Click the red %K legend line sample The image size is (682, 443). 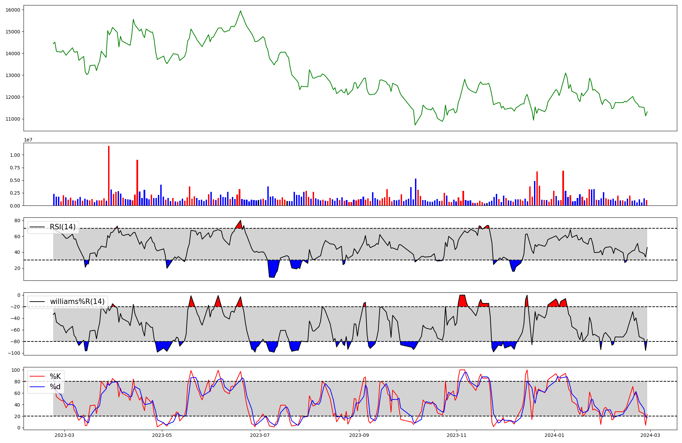pos(37,377)
